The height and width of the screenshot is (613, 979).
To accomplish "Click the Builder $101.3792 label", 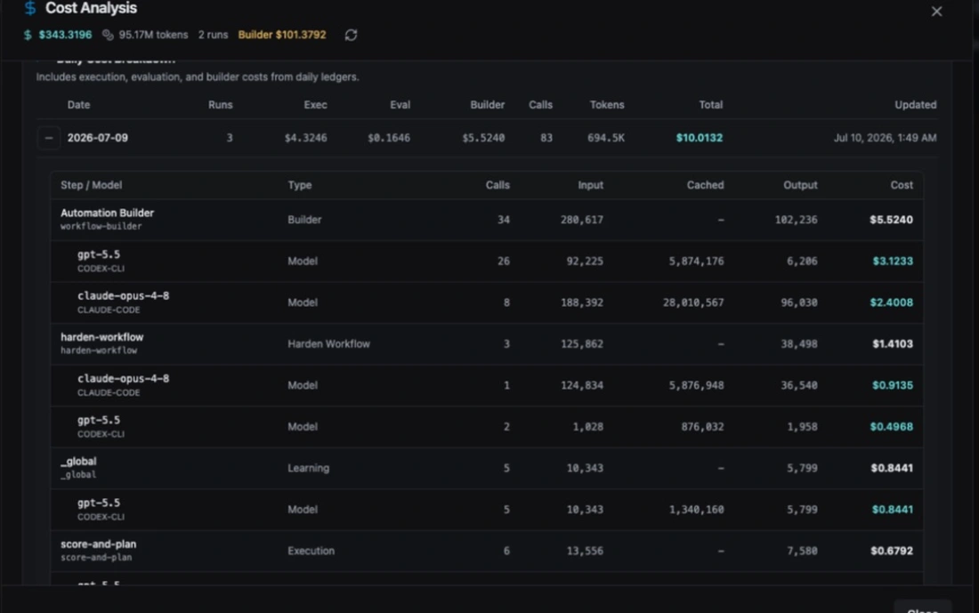I will (x=282, y=35).
